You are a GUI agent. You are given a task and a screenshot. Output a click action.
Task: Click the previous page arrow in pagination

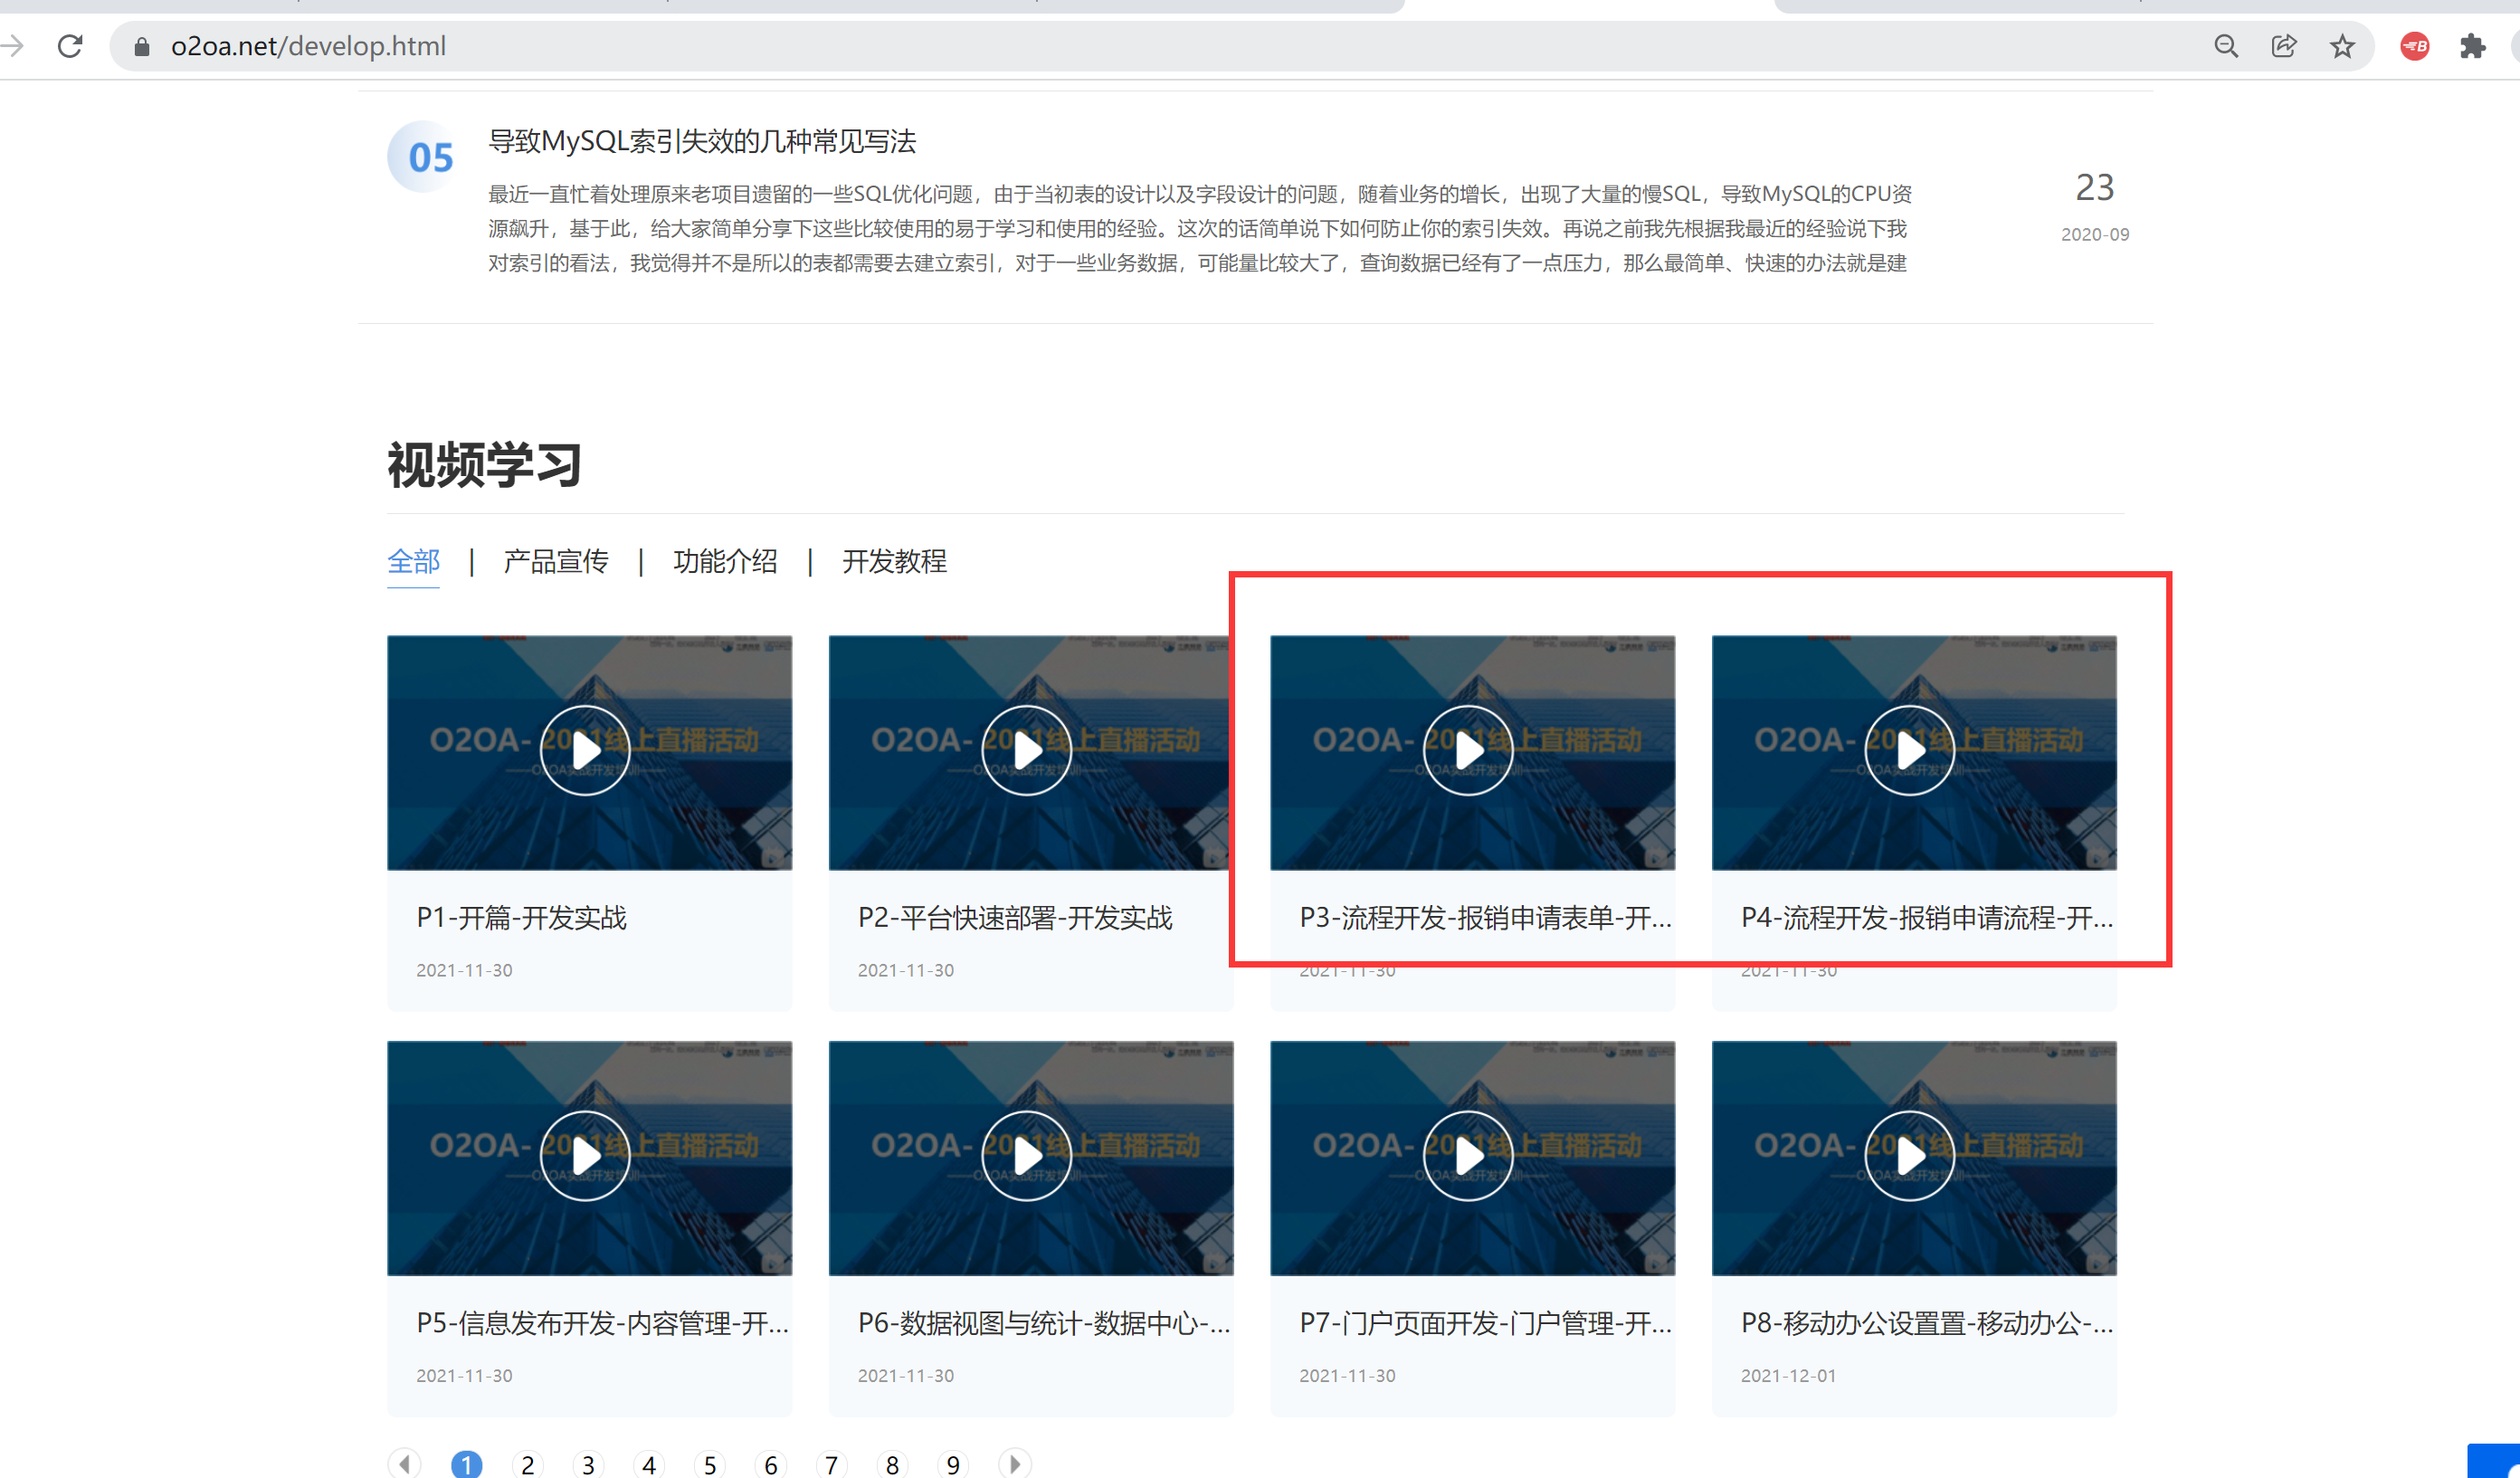tap(405, 1464)
